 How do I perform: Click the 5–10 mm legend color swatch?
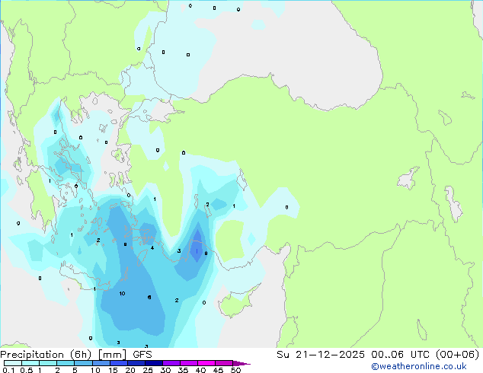click(83, 363)
